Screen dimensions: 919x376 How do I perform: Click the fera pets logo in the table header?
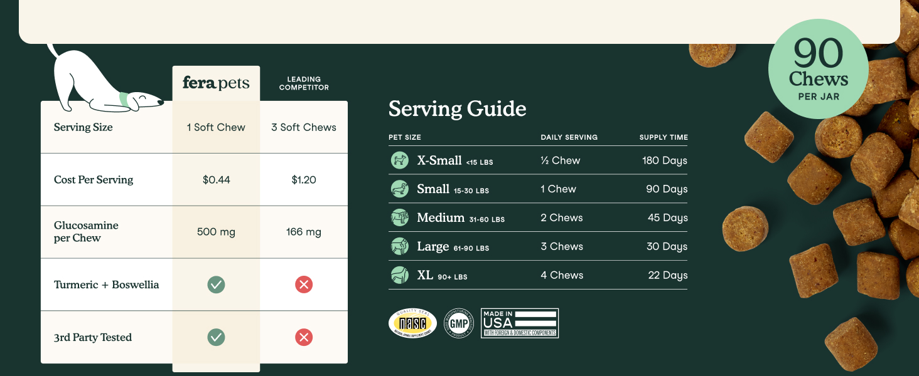point(216,83)
